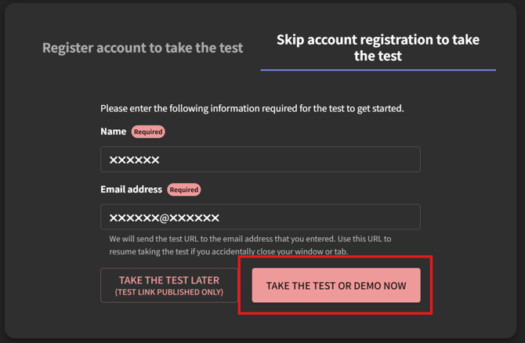This screenshot has height=343, width=525.
Task: Click the 'We will send the test URL' note
Action: click(x=250, y=239)
